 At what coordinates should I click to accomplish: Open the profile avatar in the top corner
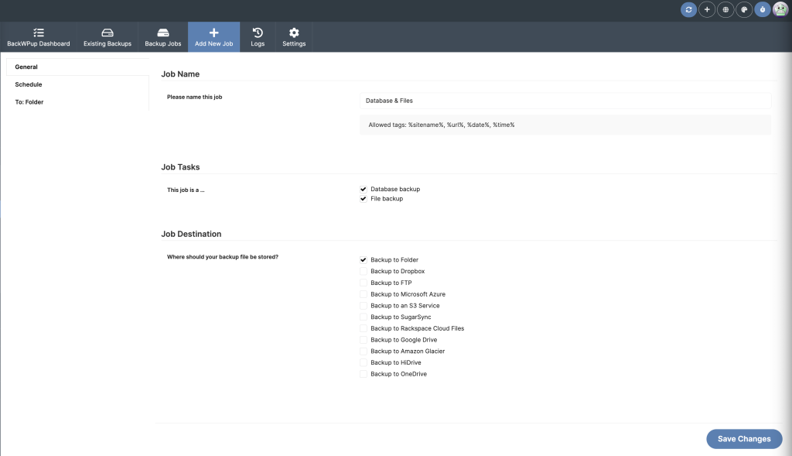(781, 9)
